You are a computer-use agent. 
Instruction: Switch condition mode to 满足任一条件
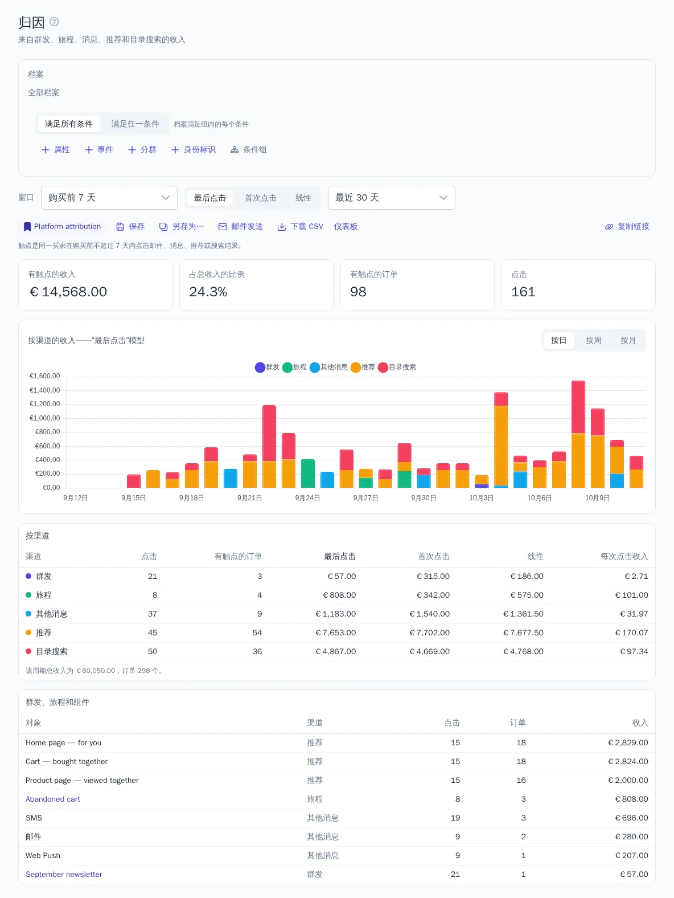(x=135, y=124)
